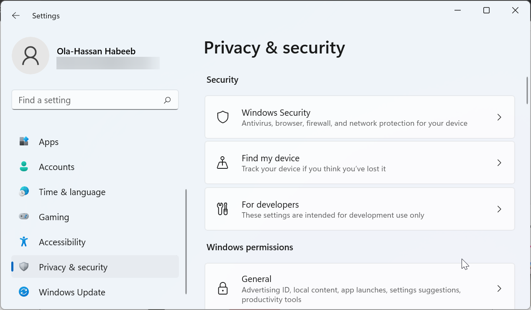Click the Accounts icon
Viewport: 531px width, 310px height.
(24, 167)
